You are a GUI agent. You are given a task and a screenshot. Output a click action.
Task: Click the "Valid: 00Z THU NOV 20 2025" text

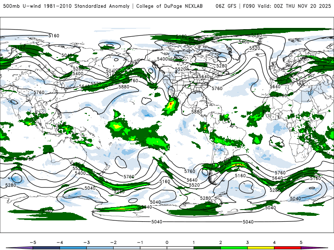pyautogui.click(x=294, y=6)
